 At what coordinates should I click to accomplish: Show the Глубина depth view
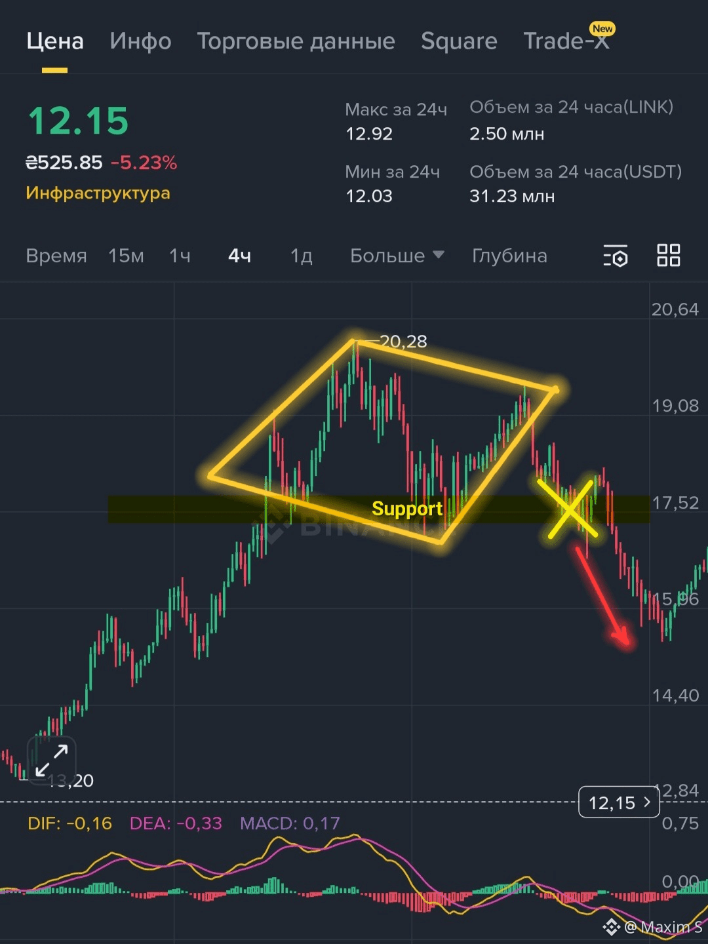click(x=509, y=256)
